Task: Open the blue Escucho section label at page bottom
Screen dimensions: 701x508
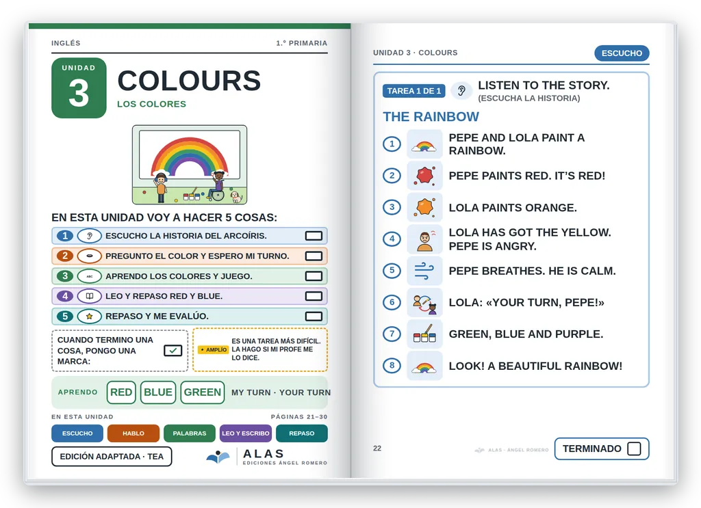Action: click(x=77, y=433)
